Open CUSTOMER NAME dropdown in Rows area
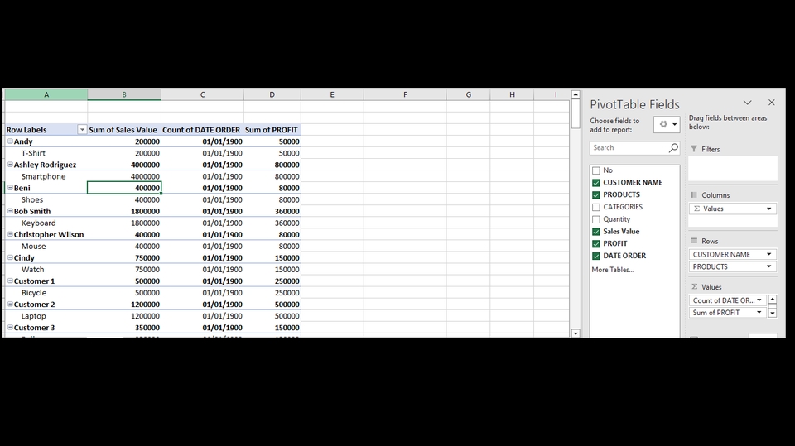Viewport: 795px width, 446px height. pos(768,254)
